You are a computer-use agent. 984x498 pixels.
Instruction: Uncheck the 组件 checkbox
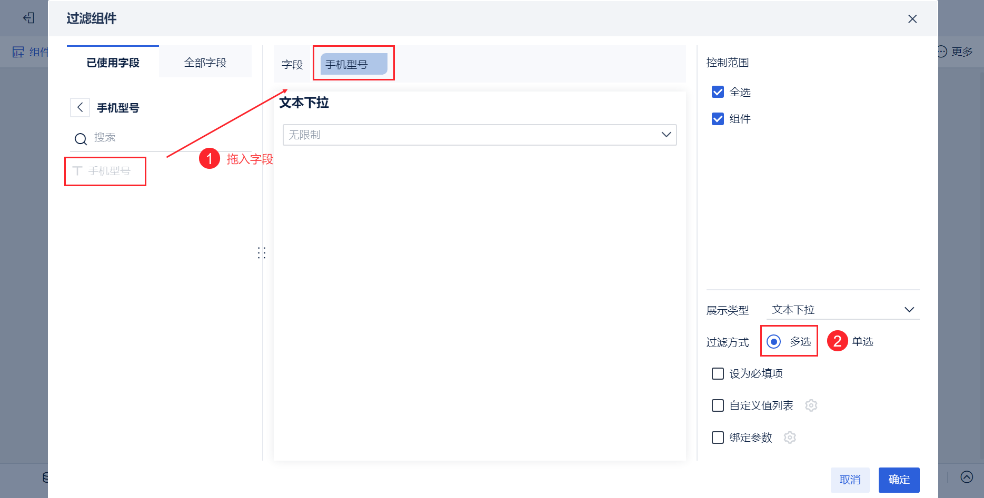[718, 119]
